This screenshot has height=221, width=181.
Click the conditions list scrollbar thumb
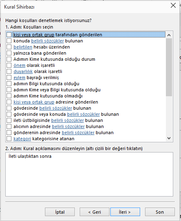[x=169, y=67]
